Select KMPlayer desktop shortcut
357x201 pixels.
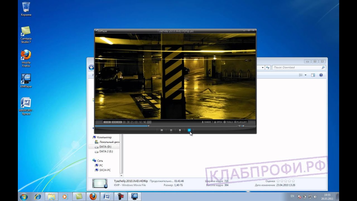[26, 81]
